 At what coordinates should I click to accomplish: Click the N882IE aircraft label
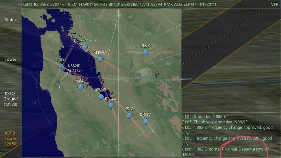coord(74,66)
